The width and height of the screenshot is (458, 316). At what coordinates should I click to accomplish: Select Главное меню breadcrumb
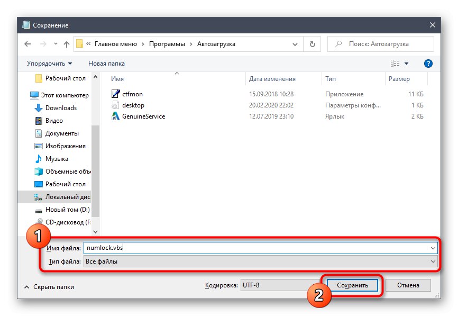click(x=116, y=44)
